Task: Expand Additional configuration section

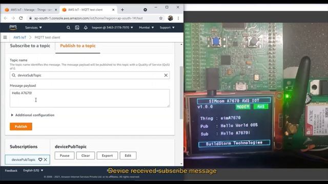Action: coord(33,115)
